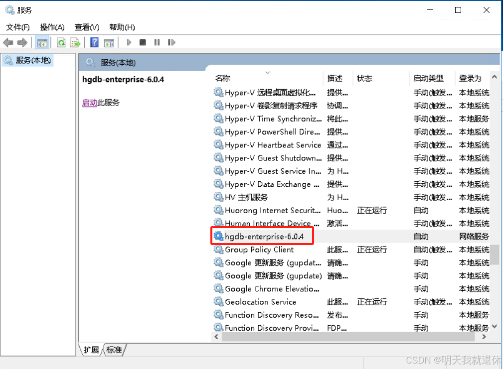
Task: Click the vertical scrollbar up arrow
Action: coord(495,77)
